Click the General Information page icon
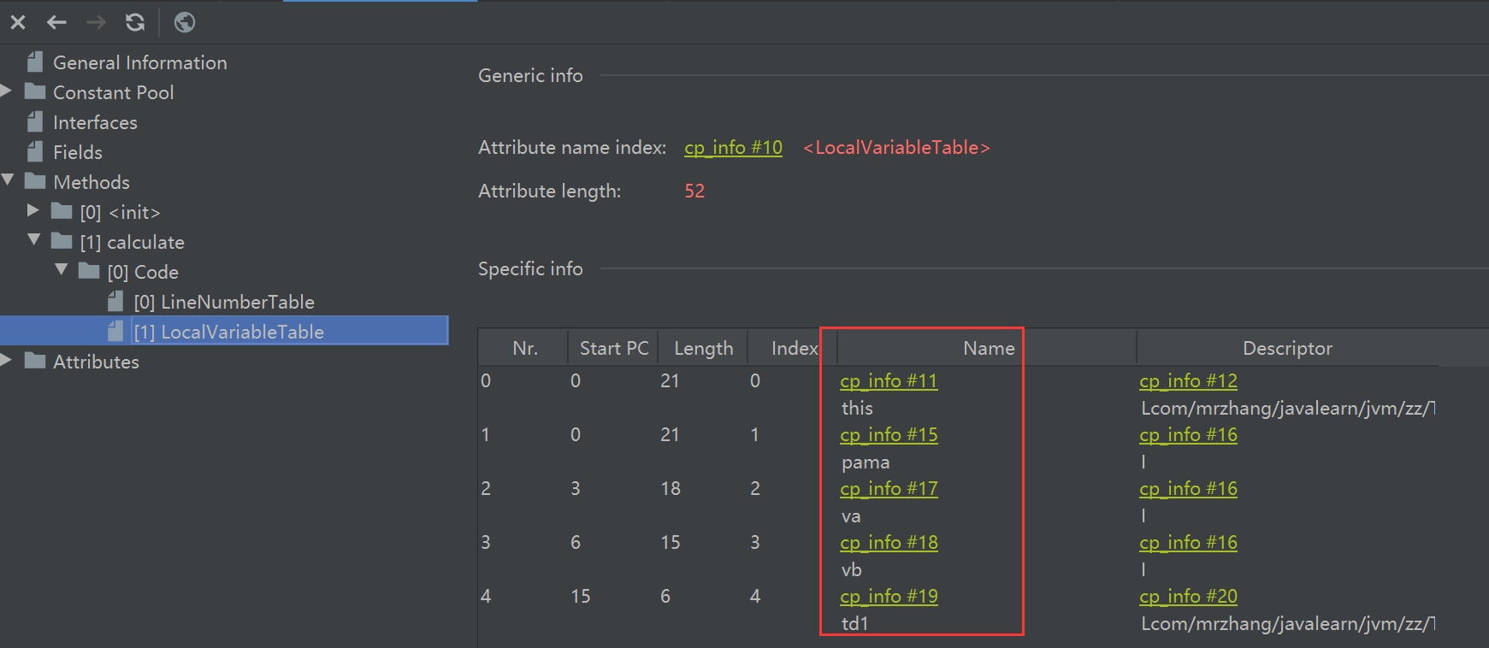The height and width of the screenshot is (648, 1489). [35, 62]
